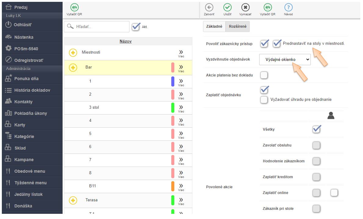Click the Zatvoriť back arrow icon

point(209,8)
